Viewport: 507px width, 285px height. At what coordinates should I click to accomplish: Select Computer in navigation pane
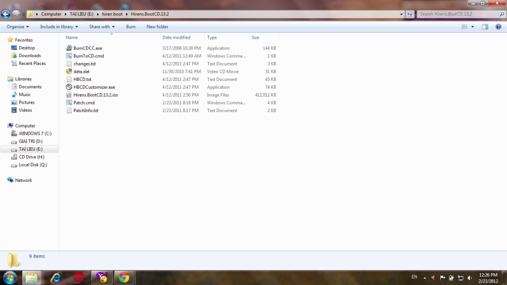click(x=25, y=125)
